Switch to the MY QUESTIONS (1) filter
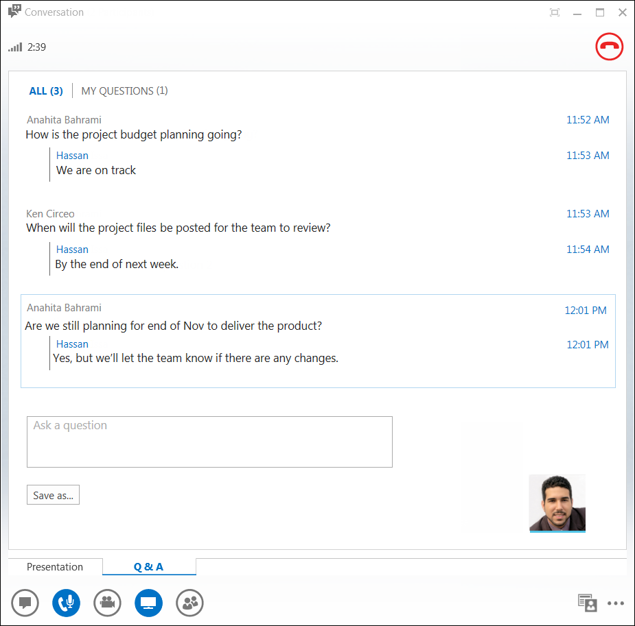This screenshot has width=635, height=626. click(124, 90)
